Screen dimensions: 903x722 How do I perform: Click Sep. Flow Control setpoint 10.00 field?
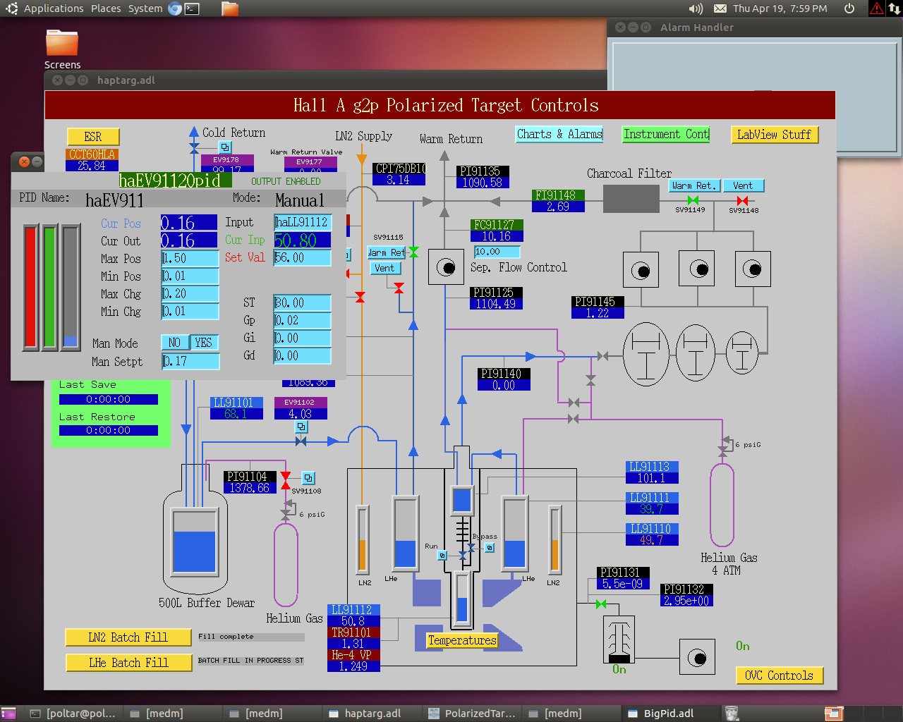click(x=497, y=252)
